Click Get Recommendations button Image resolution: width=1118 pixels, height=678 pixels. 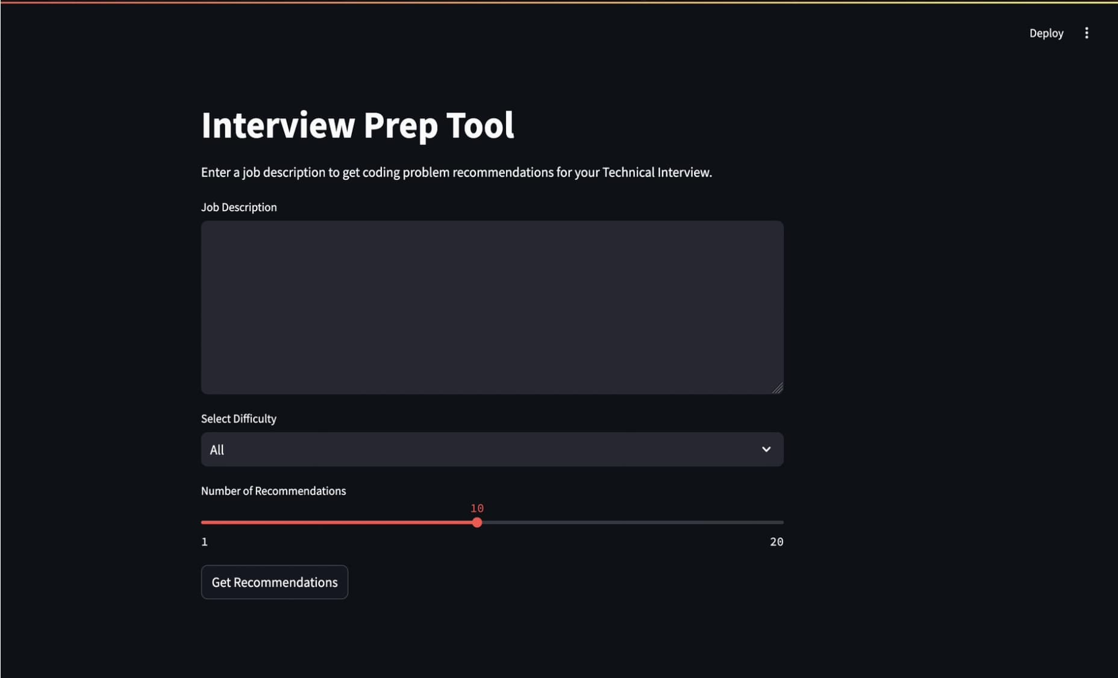[x=275, y=582]
